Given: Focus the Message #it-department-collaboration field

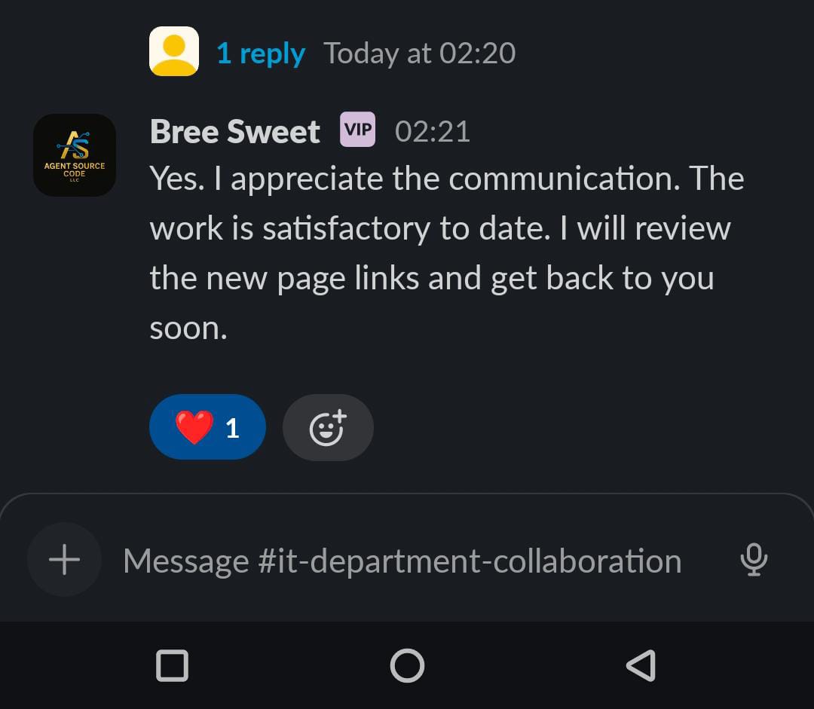Looking at the screenshot, I should 402,561.
